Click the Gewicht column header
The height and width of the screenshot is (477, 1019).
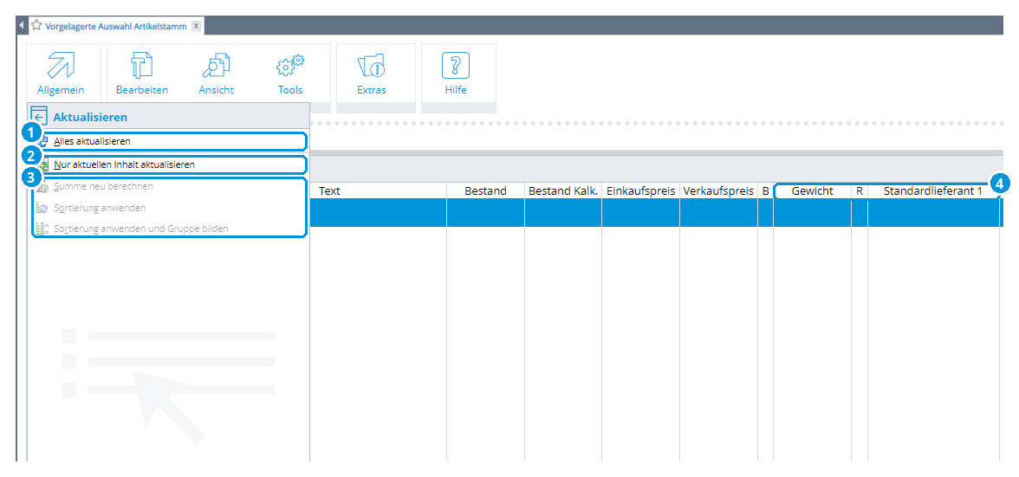[x=813, y=190]
